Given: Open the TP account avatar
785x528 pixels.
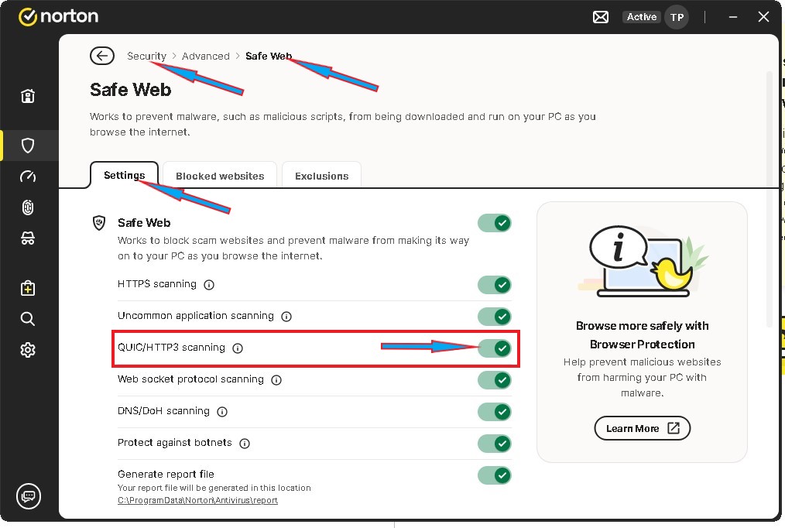Looking at the screenshot, I should pos(677,17).
